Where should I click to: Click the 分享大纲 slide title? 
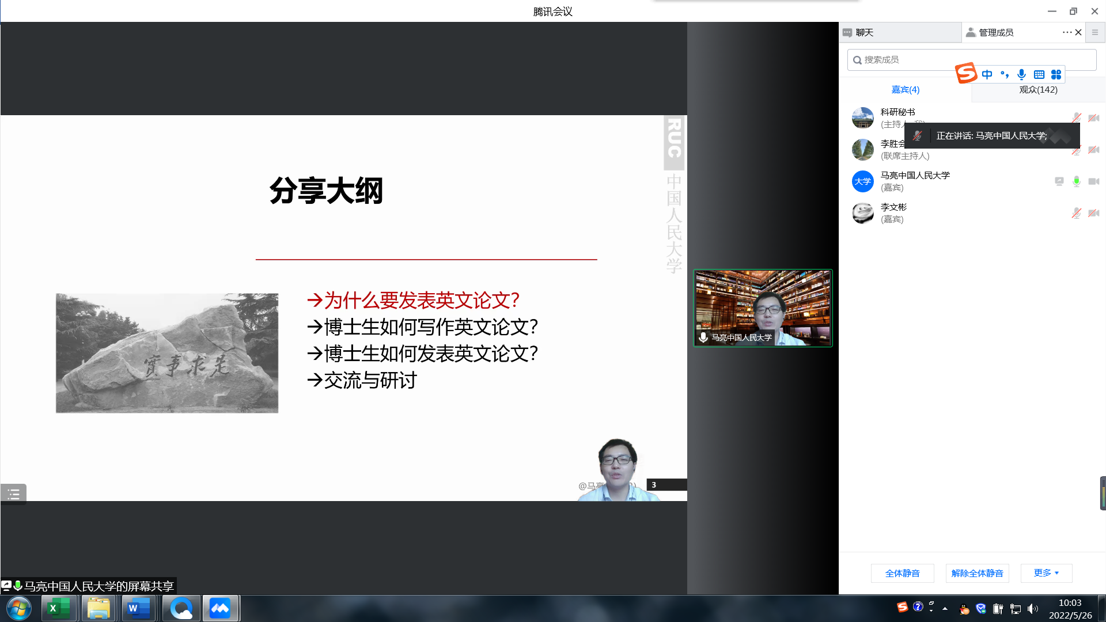point(326,191)
